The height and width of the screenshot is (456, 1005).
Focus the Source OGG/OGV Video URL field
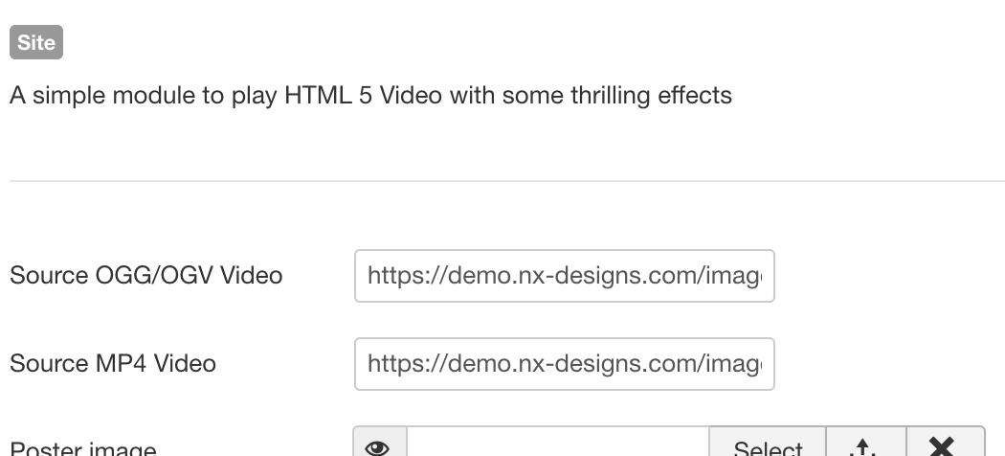click(x=565, y=276)
